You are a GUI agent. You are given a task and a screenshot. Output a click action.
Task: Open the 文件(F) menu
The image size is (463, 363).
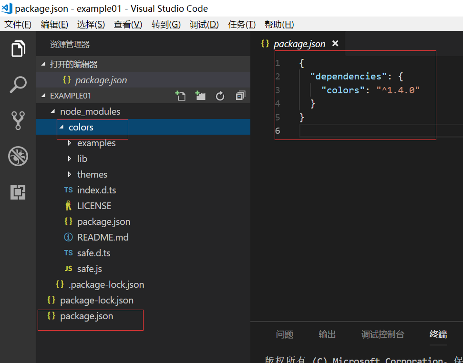[18, 24]
